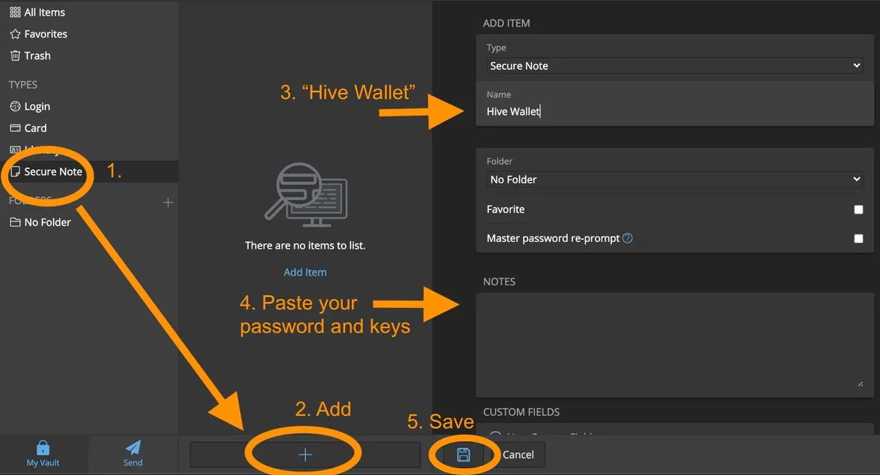The height and width of the screenshot is (475, 880).
Task: Open the Type dropdown showing Secure Note
Action: [675, 66]
